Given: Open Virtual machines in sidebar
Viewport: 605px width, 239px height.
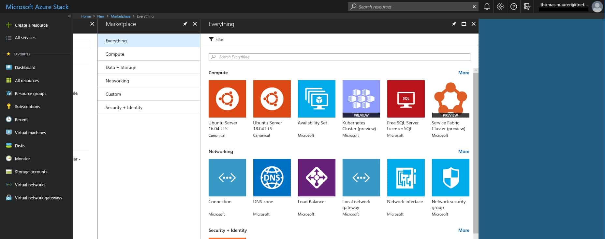Looking at the screenshot, I should pos(30,133).
